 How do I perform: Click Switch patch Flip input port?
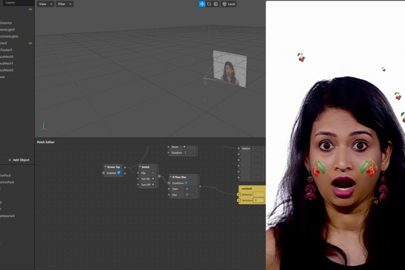138,173
